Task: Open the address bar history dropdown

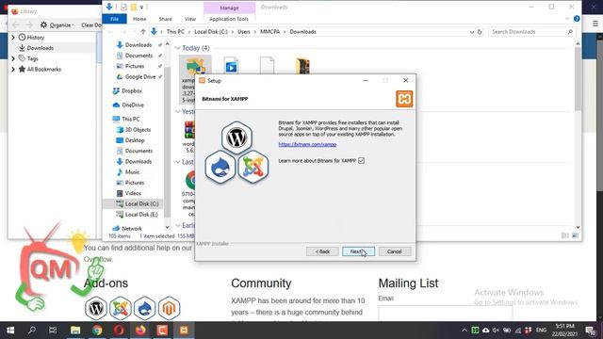Action: [x=472, y=32]
